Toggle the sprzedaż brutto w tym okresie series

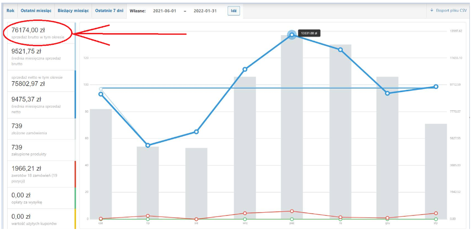tap(41, 32)
